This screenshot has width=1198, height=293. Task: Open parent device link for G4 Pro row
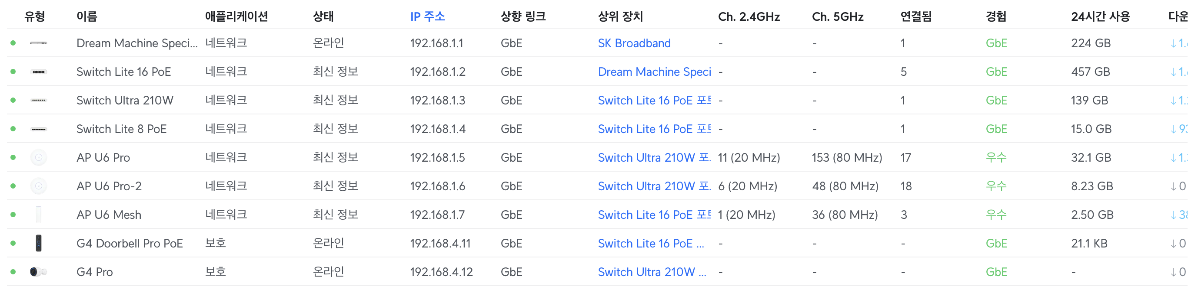(x=652, y=272)
